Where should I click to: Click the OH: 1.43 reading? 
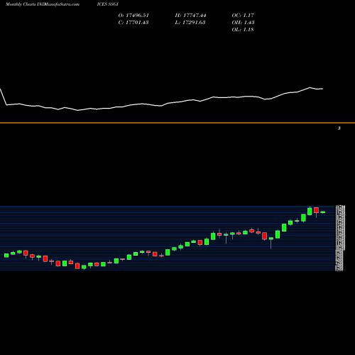point(243,23)
